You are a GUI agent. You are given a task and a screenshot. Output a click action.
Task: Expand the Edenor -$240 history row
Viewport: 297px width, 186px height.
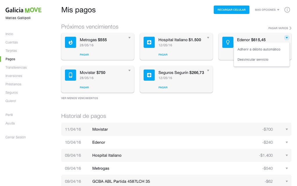point(287,142)
